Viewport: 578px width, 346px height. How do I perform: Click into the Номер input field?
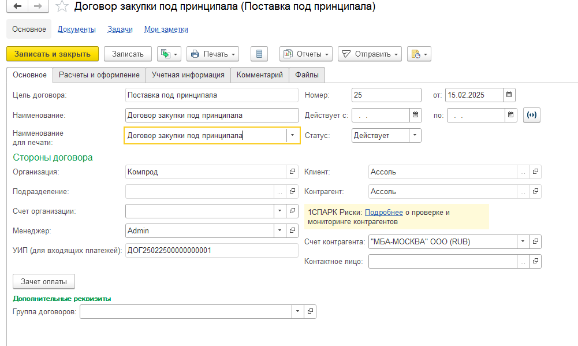(x=386, y=95)
